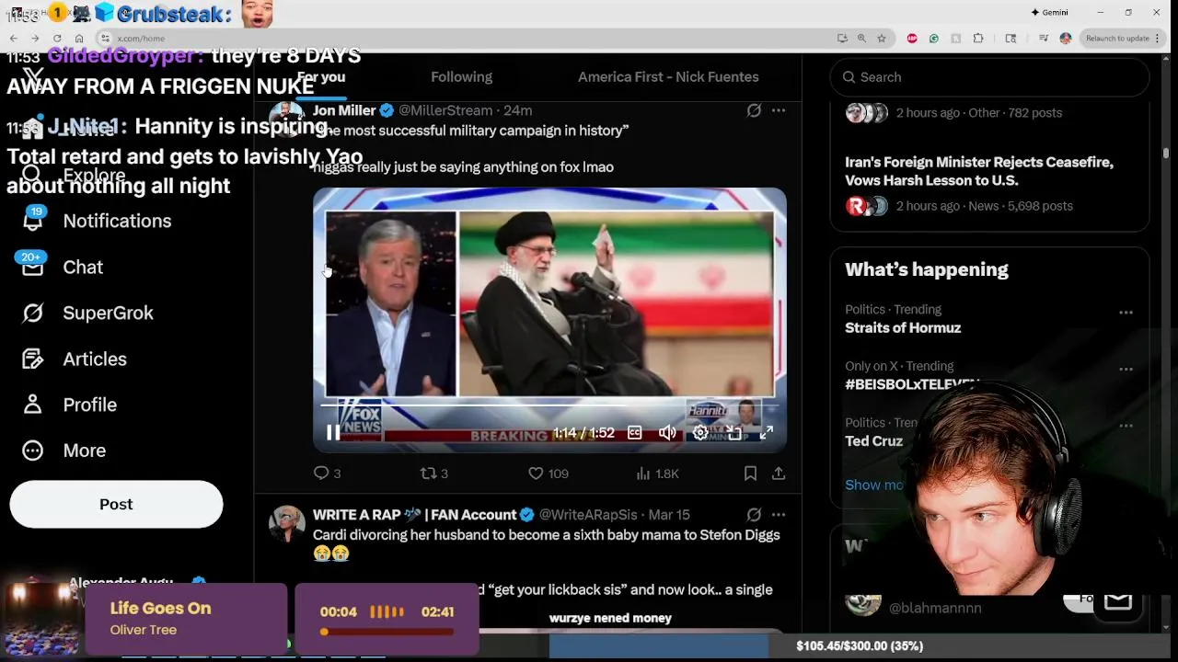Image resolution: width=1178 pixels, height=662 pixels.
Task: Seek along the video's progress bar
Action: pyautogui.click(x=549, y=405)
